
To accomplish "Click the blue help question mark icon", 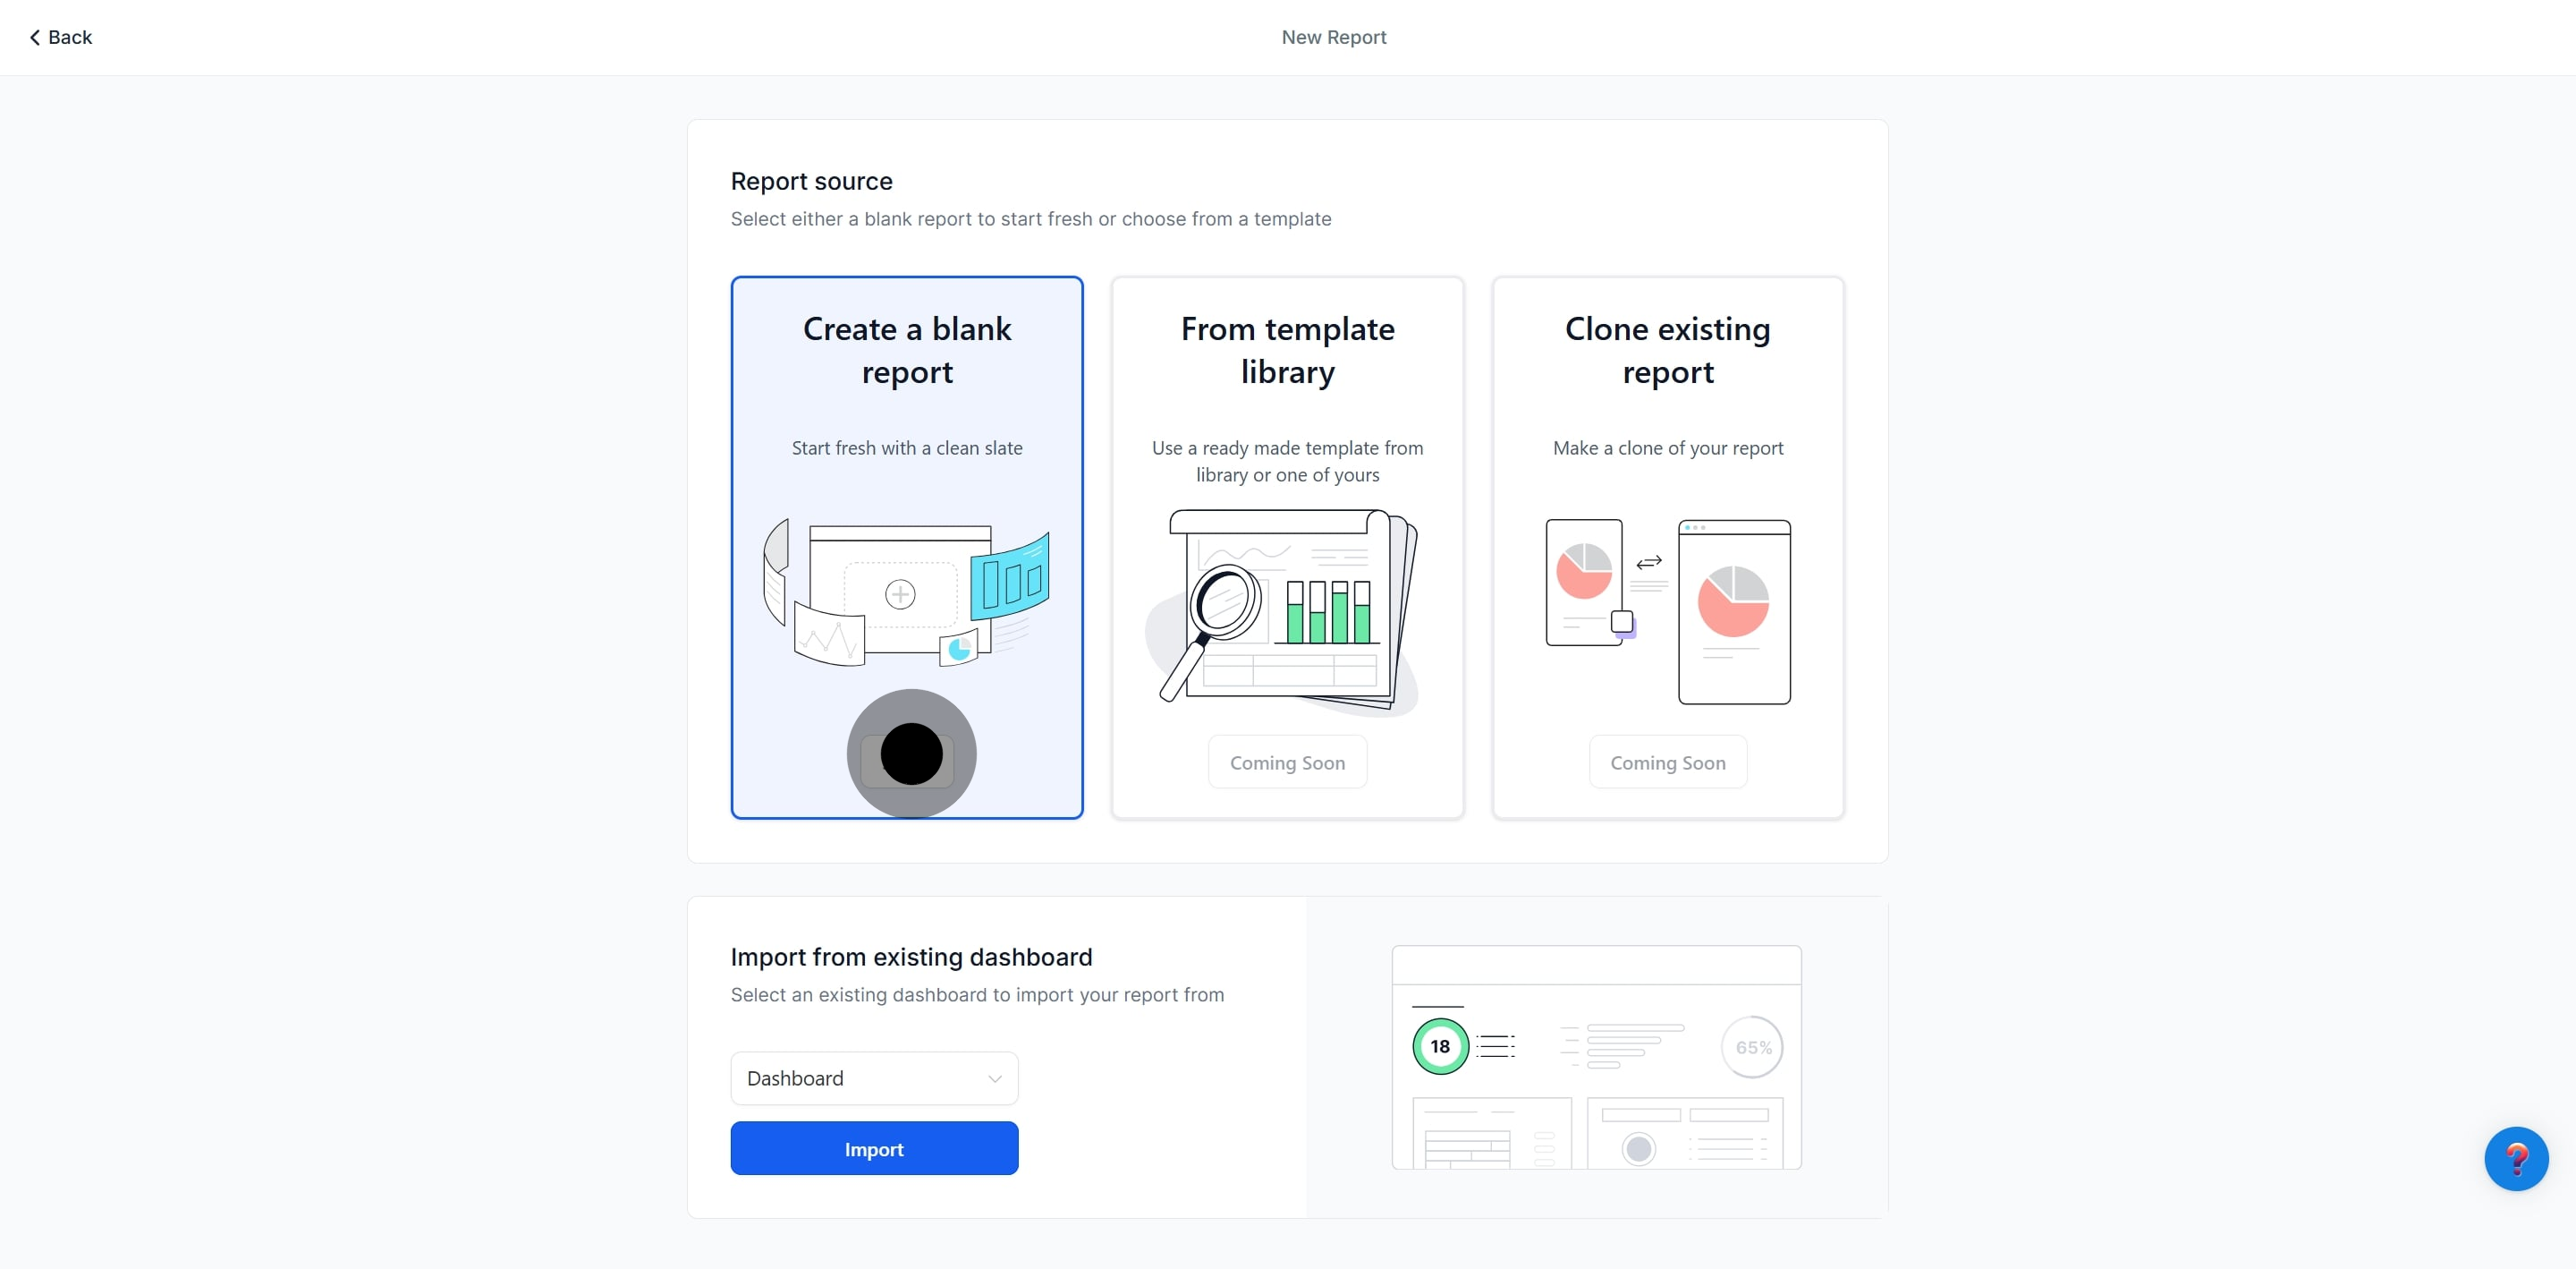I will pos(2517,1159).
